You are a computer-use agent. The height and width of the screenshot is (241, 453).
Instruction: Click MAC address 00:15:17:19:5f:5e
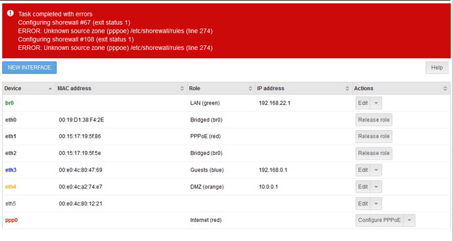pyautogui.click(x=79, y=153)
